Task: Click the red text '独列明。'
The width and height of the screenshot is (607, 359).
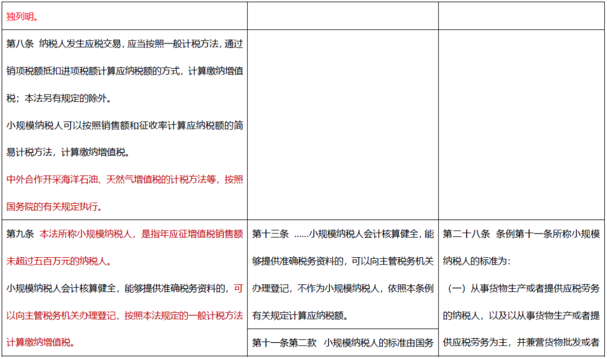Action: click(22, 17)
